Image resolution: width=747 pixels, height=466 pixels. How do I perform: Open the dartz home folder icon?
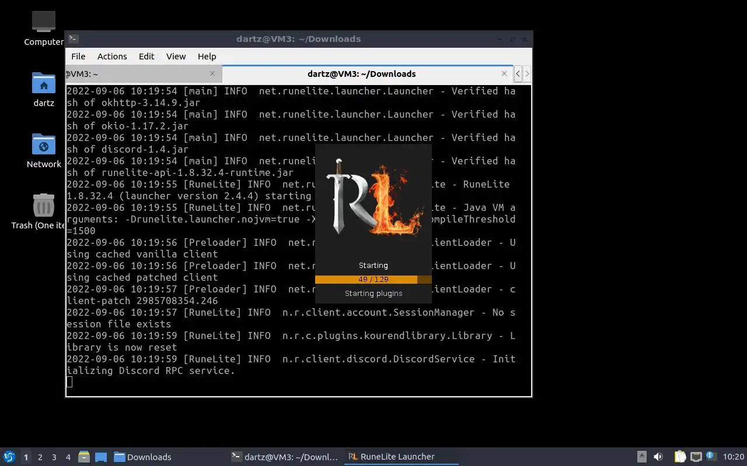tap(44, 83)
